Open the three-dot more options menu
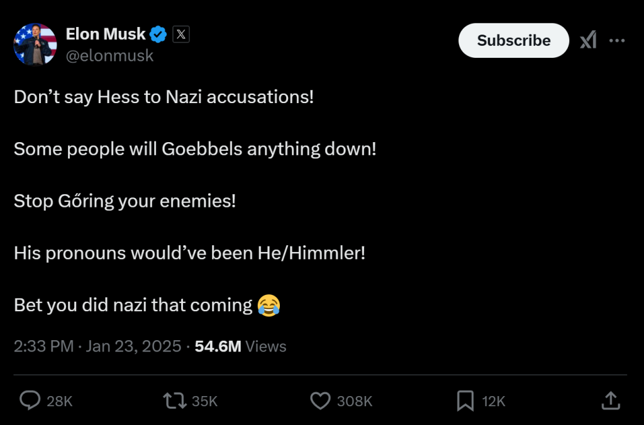 pos(617,41)
